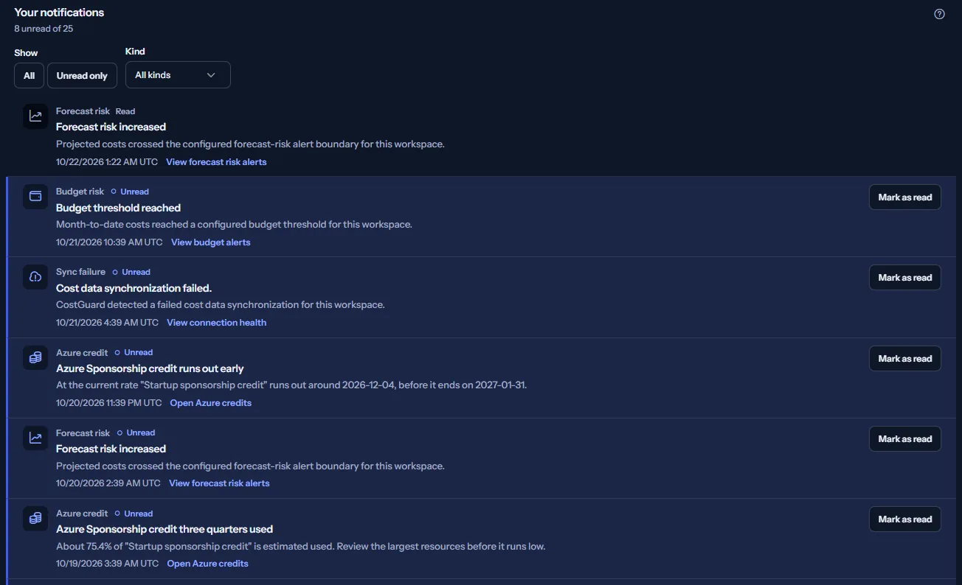Image resolution: width=962 pixels, height=585 pixels.
Task: Open Azure credits link dated 10/19/2026
Action: (x=208, y=564)
